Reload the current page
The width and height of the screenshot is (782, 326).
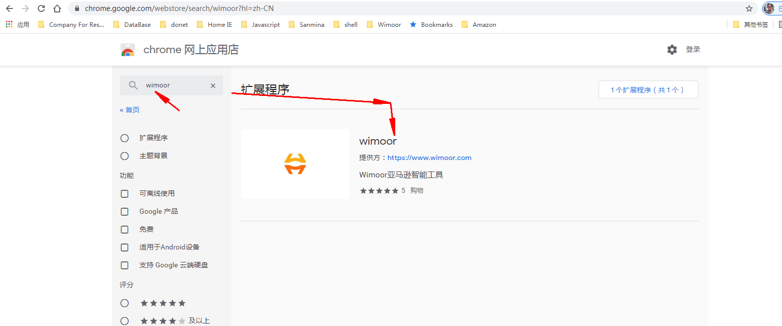[41, 8]
